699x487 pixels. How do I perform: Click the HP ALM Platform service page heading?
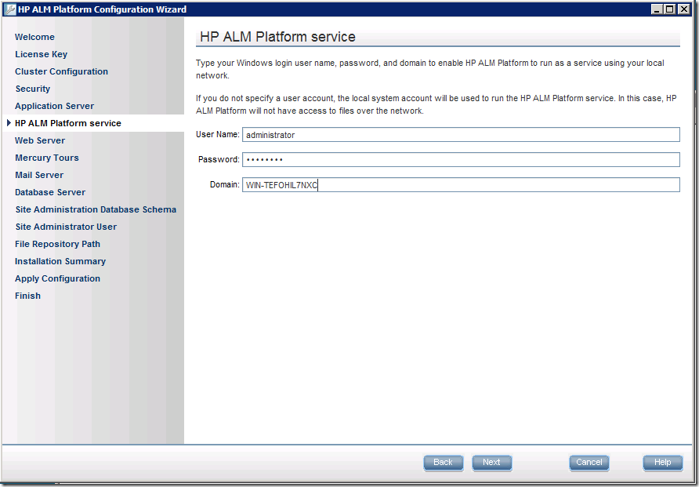tap(277, 37)
